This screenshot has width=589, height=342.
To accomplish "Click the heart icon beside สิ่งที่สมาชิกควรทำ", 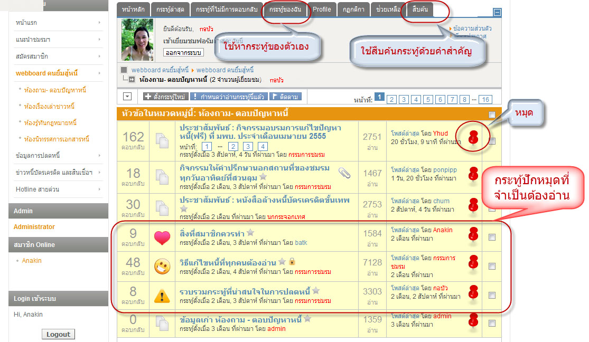I will 162,237.
